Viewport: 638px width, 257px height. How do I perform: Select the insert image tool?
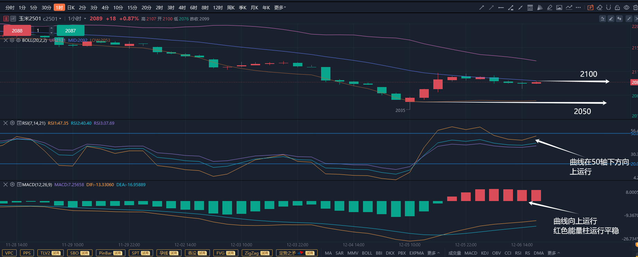(x=559, y=8)
